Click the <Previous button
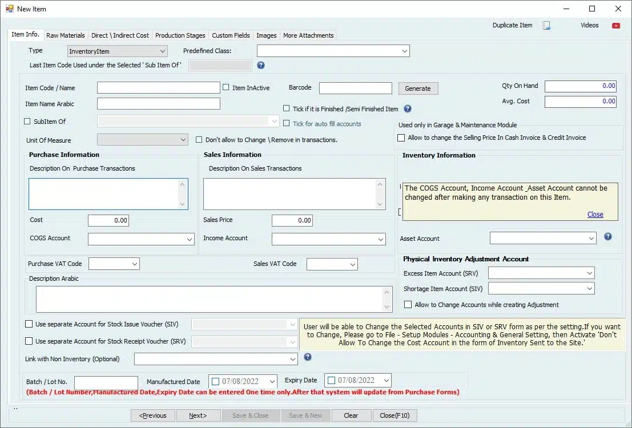This screenshot has width=632, height=428. 153,415
